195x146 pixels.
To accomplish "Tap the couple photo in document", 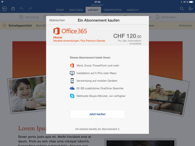I will [169, 96].
